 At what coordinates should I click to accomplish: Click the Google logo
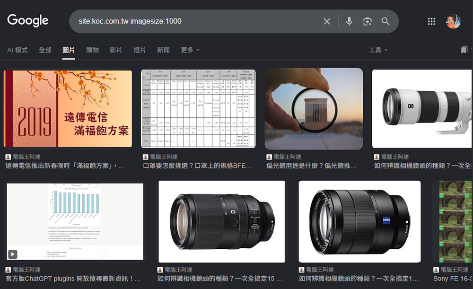click(x=28, y=21)
